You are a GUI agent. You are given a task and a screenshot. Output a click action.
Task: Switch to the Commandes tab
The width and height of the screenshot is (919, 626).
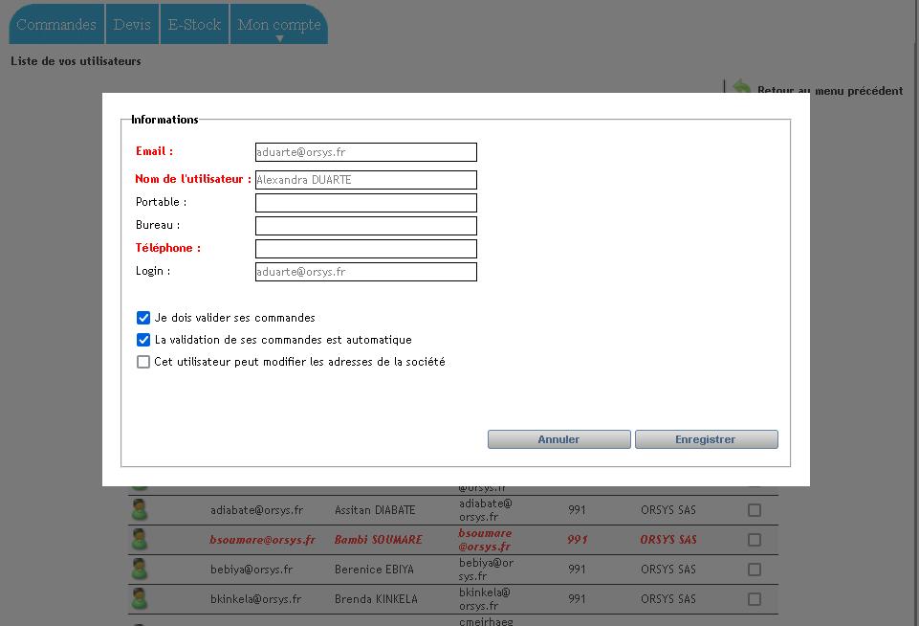(55, 24)
